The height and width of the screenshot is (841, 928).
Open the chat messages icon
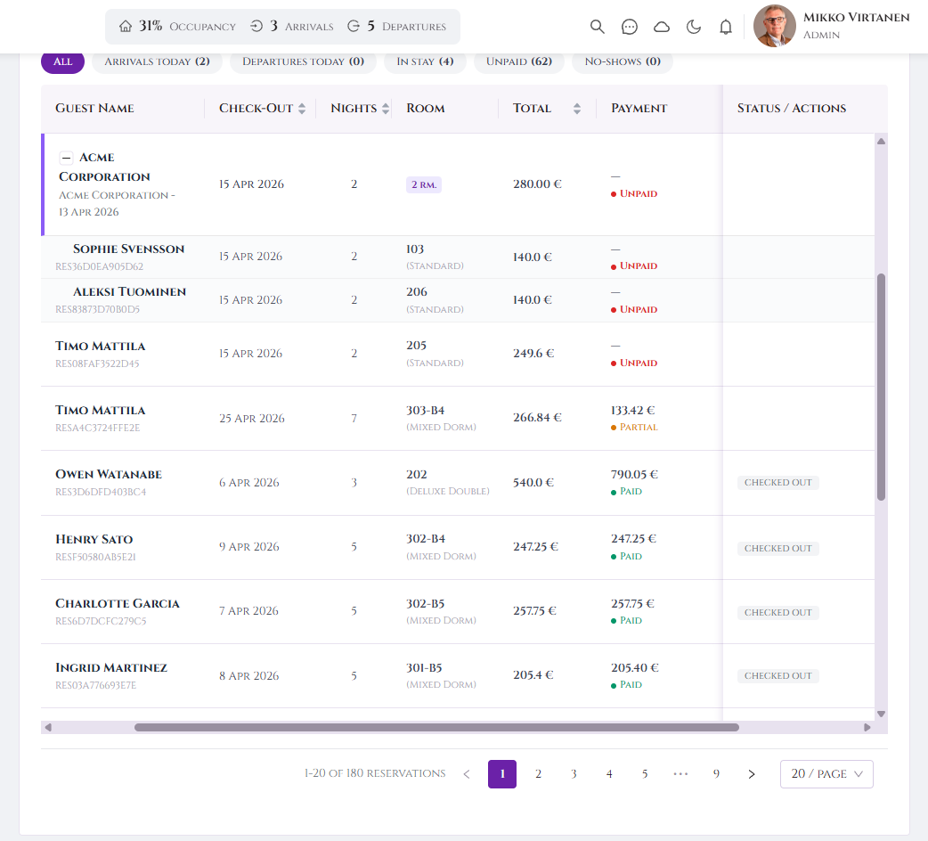(x=630, y=27)
